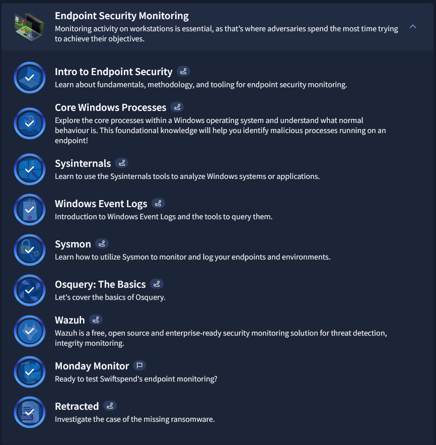Image resolution: width=436 pixels, height=445 pixels.
Task: Click the Sysinternals wrench badge icon
Action: [30, 169]
